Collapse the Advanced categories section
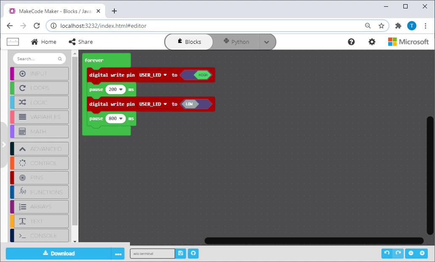The height and width of the screenshot is (262, 435). click(39, 149)
